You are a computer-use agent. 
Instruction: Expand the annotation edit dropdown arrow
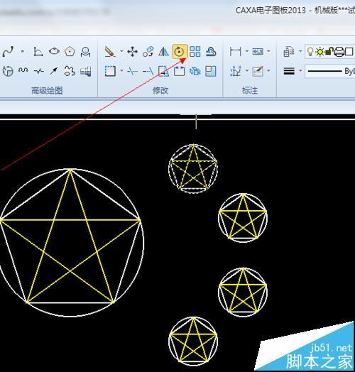268,71
